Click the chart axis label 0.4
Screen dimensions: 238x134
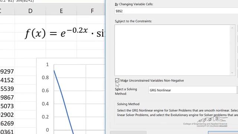tap(45, 104)
